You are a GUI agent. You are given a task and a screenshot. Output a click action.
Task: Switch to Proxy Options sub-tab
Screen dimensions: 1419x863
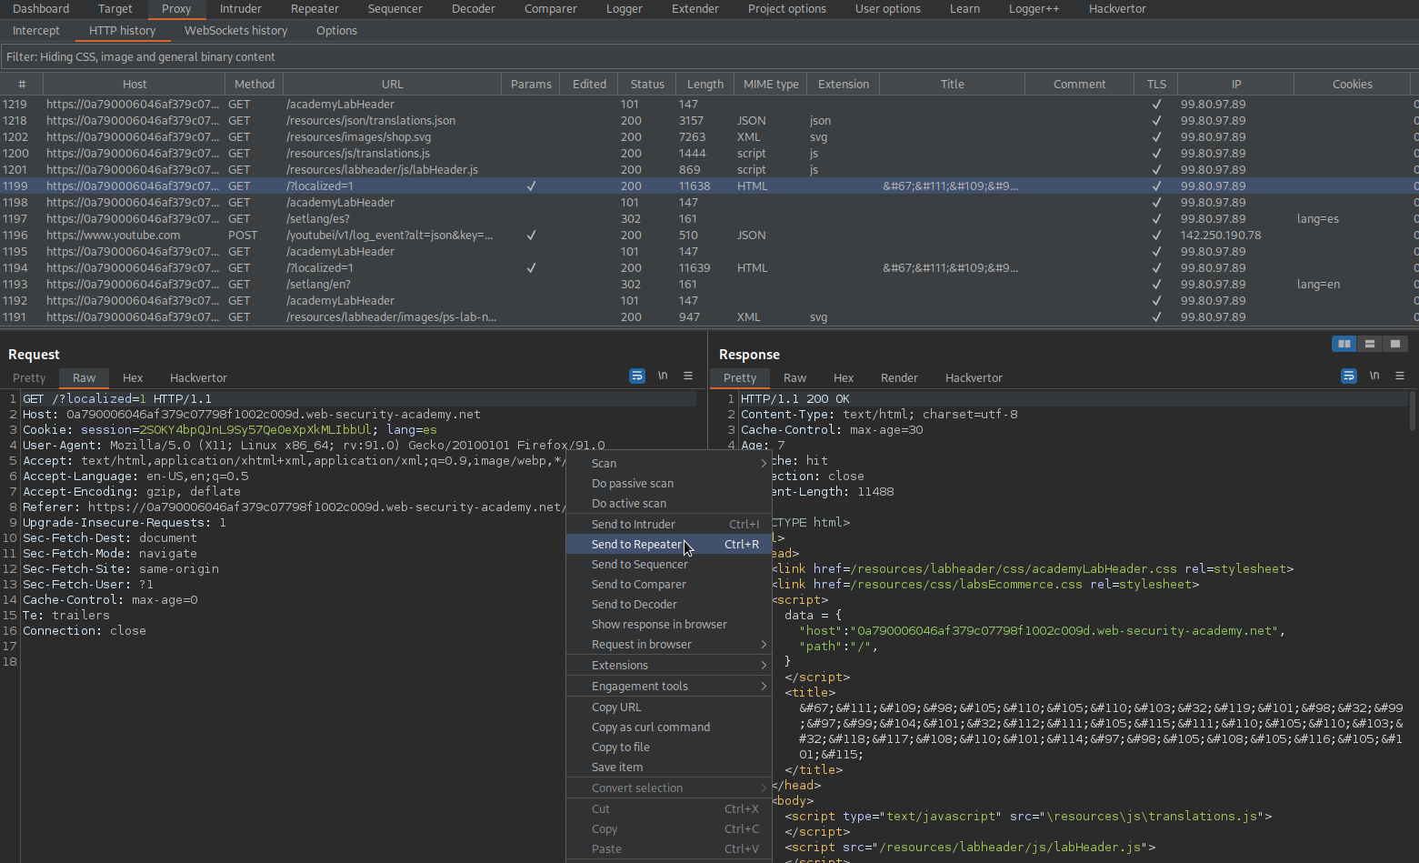pyautogui.click(x=336, y=31)
